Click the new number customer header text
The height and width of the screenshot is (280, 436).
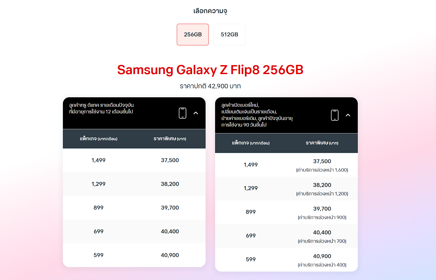coord(257,115)
